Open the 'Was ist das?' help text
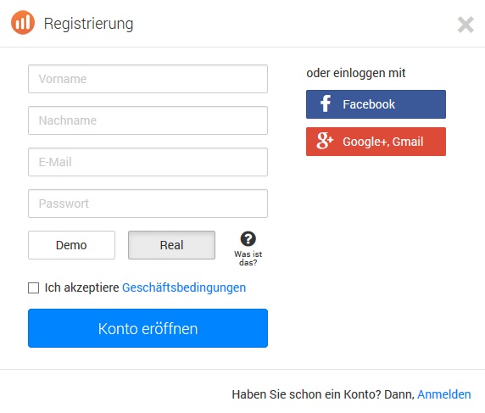 [x=248, y=259]
